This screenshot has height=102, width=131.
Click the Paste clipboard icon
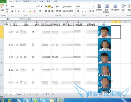(x=2, y=6)
